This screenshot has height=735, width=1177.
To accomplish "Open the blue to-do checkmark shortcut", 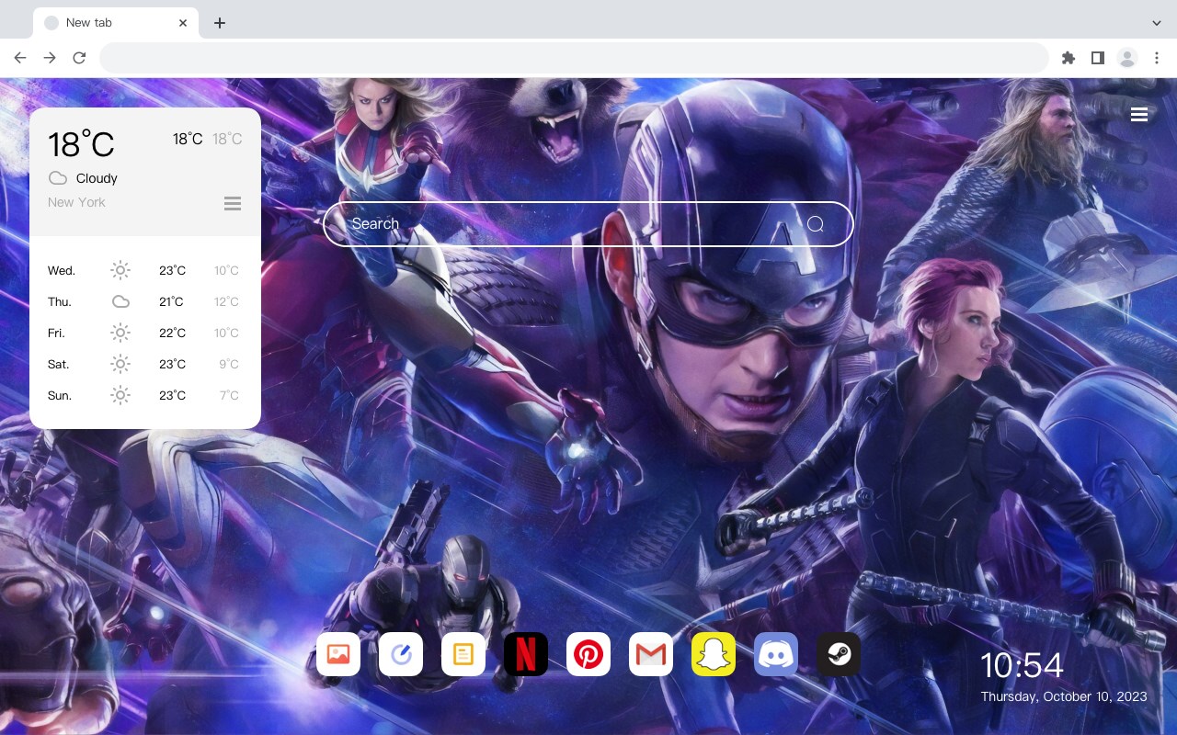I will click(401, 654).
